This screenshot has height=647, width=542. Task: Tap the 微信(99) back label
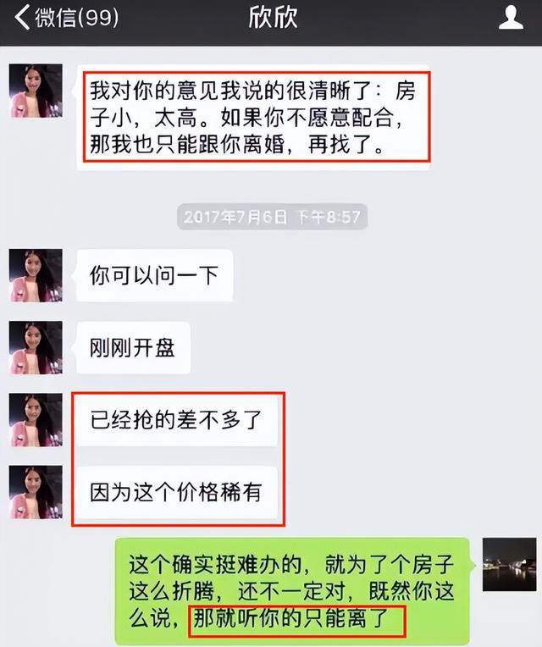(77, 17)
